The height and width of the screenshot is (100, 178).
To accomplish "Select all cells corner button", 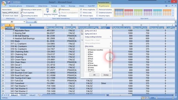I will pos(3,25).
